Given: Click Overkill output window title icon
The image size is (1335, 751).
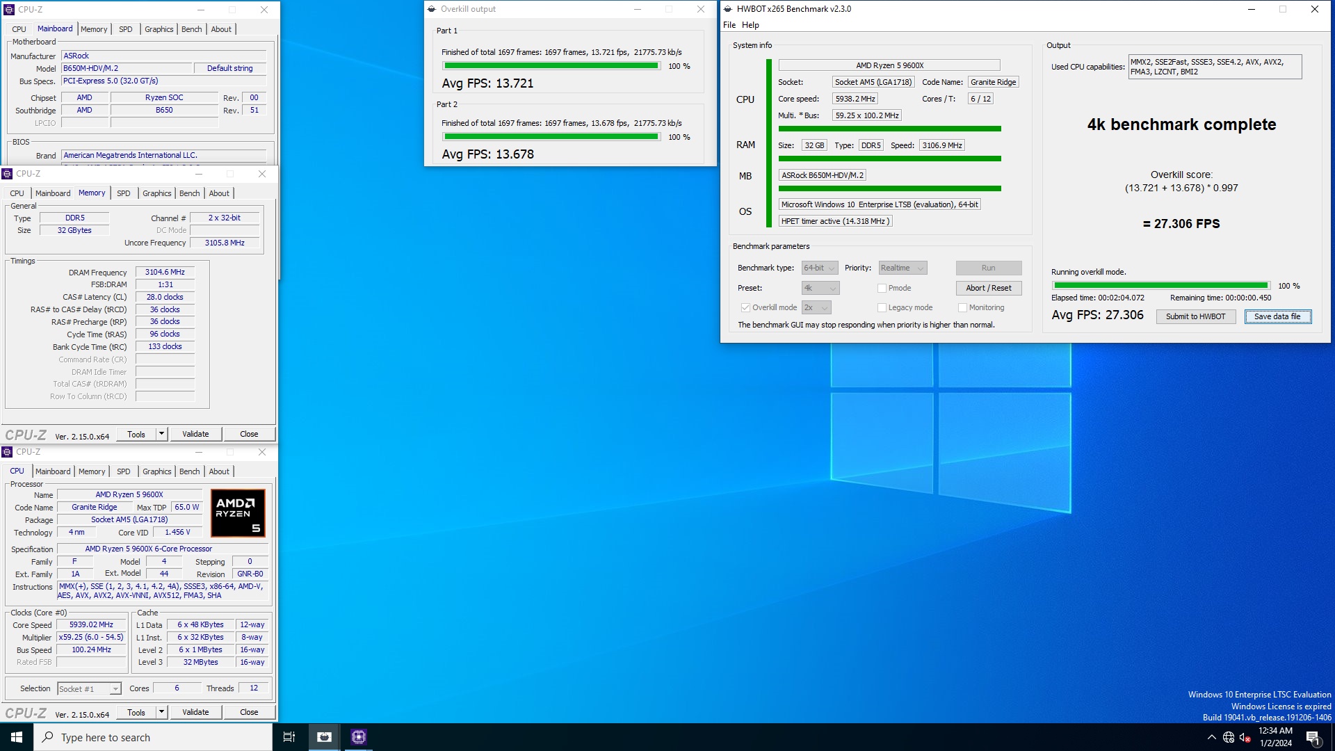Looking at the screenshot, I should (432, 9).
